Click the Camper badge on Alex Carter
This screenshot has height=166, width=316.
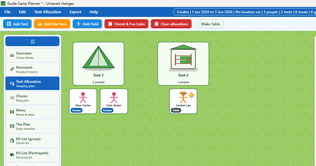point(77,110)
